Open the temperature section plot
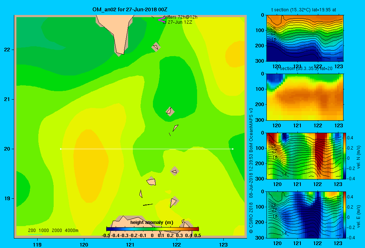 [305, 38]
